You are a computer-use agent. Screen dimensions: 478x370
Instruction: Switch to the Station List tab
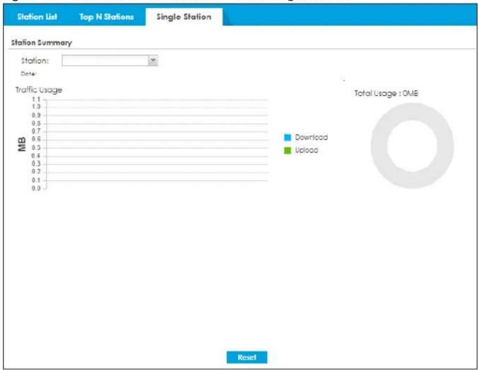coord(37,17)
